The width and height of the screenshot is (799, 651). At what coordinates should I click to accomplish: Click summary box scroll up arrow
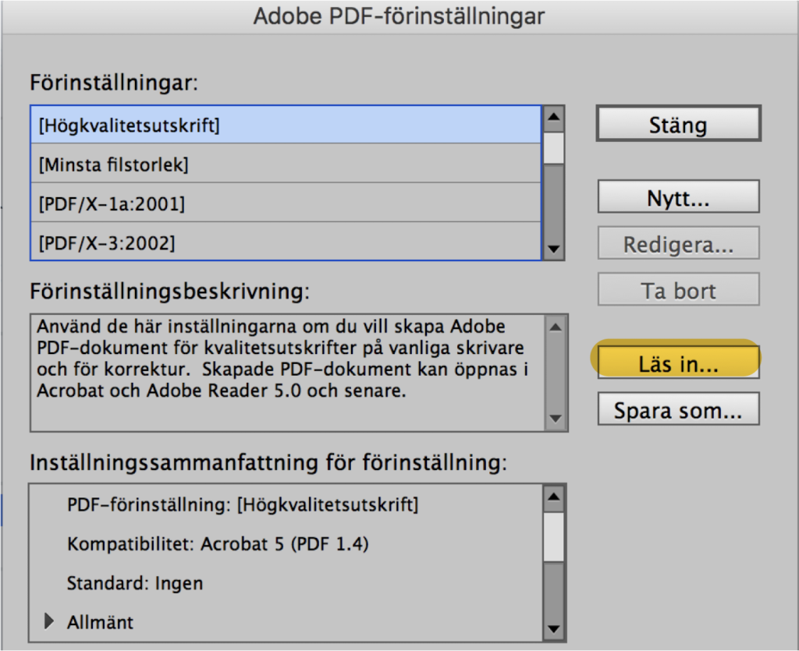tap(554, 497)
